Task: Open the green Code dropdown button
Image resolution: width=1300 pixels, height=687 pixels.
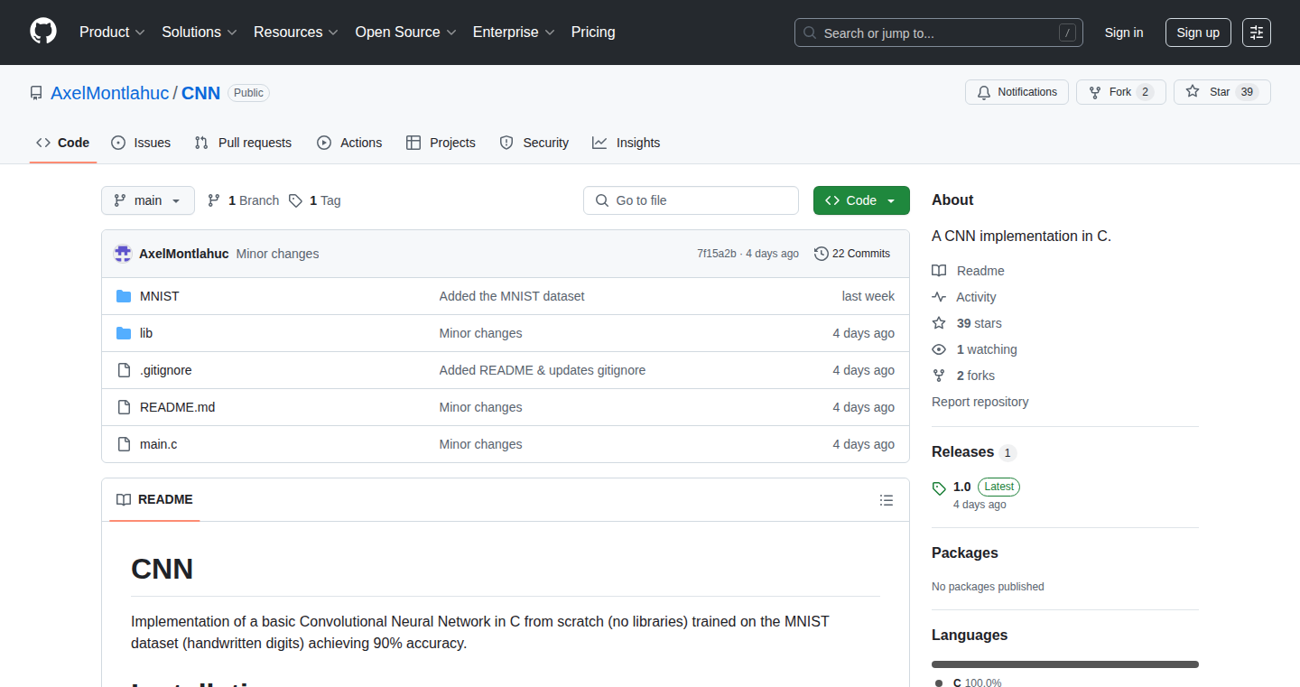Action: [x=861, y=200]
